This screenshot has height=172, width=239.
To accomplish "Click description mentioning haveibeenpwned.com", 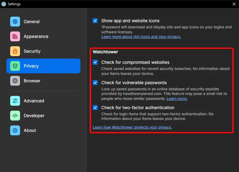I will (164, 94).
